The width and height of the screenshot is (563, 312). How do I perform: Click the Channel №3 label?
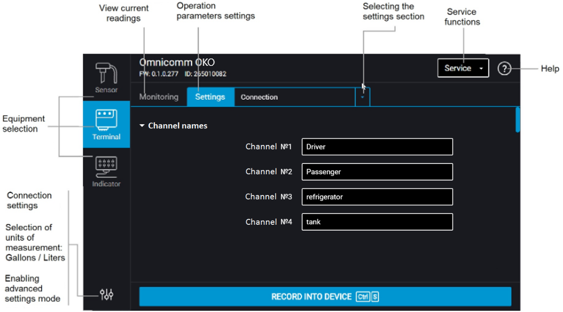(269, 197)
